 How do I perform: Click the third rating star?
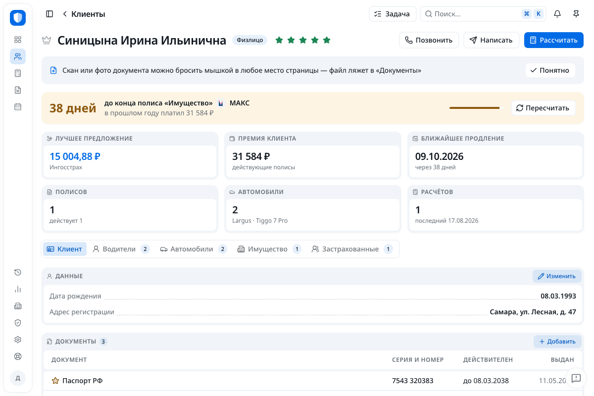pyautogui.click(x=303, y=40)
